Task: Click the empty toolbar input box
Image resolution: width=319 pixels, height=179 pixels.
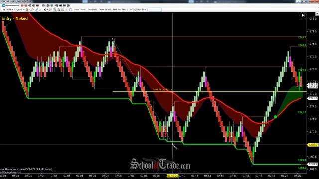Action: (155, 10)
